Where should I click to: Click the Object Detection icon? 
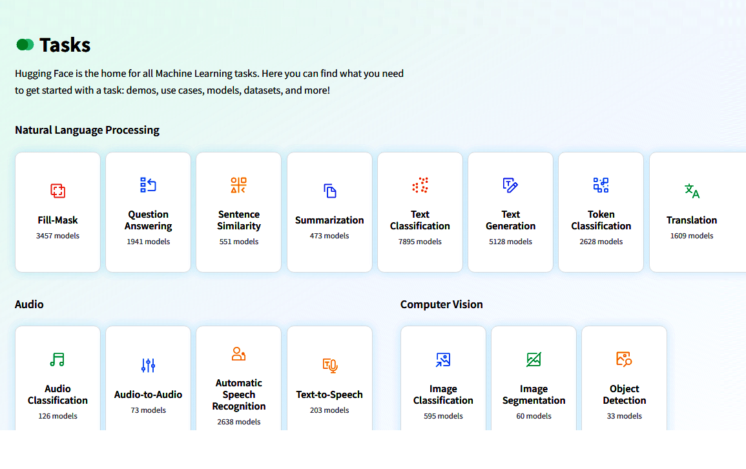tap(624, 360)
